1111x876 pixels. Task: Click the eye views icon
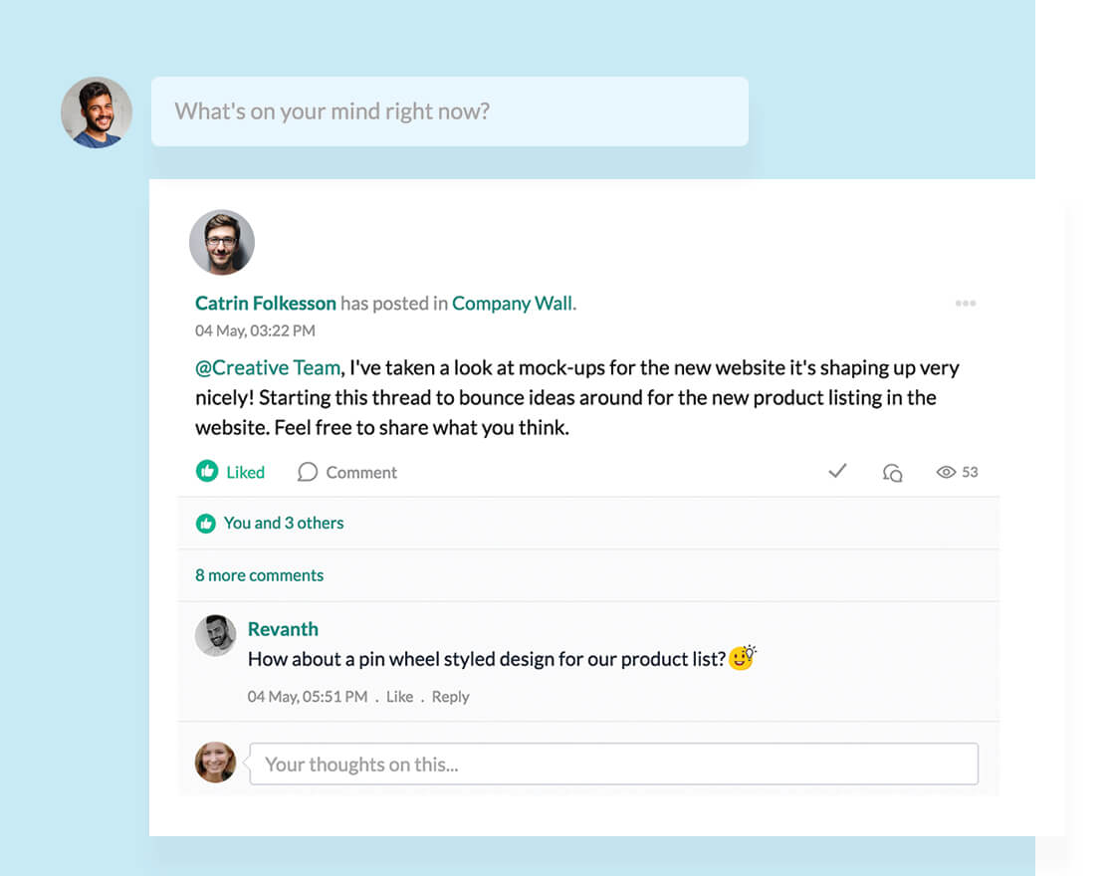pyautogui.click(x=946, y=472)
